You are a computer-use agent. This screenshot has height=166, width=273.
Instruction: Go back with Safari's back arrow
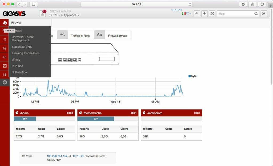pyautogui.click(x=19, y=4)
